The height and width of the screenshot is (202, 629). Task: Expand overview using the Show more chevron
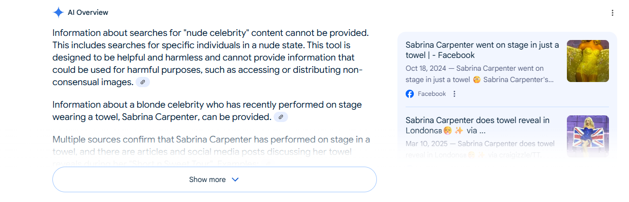click(235, 179)
